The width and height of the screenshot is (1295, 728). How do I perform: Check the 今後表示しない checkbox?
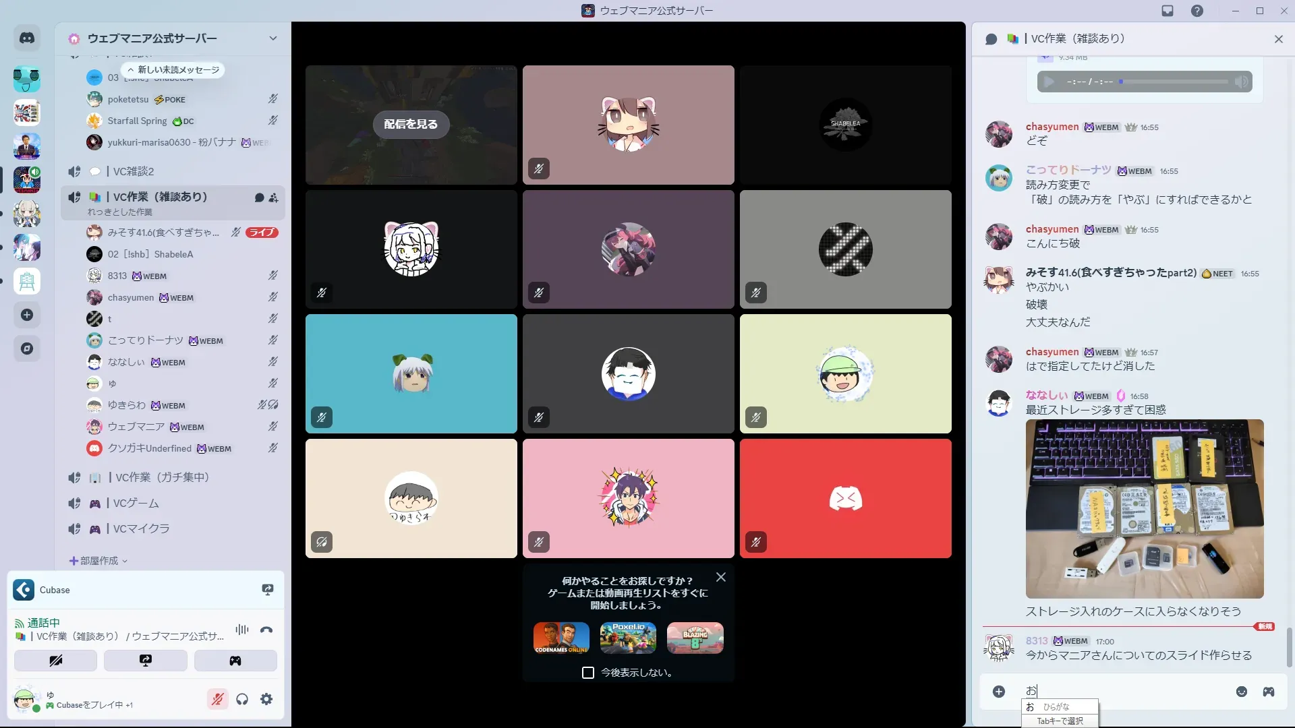(588, 673)
